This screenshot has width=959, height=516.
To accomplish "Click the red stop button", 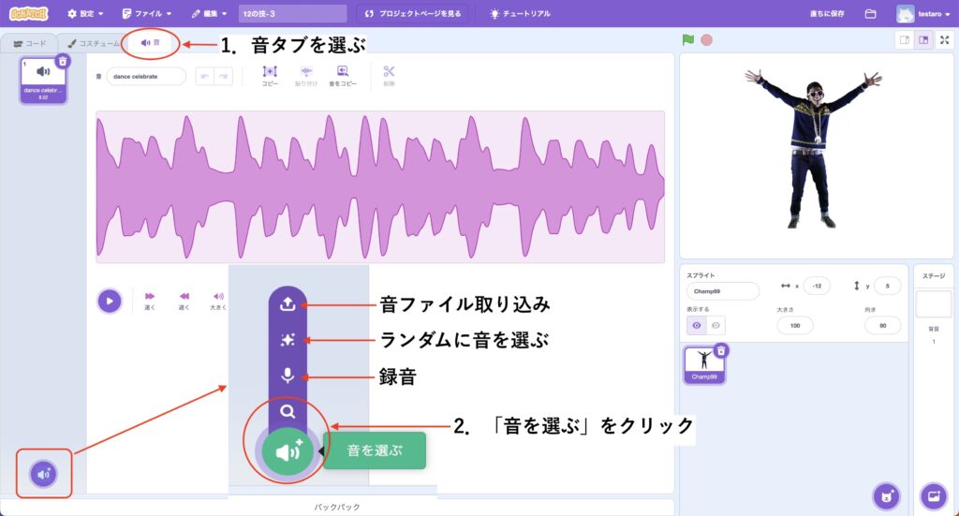I will coord(706,39).
